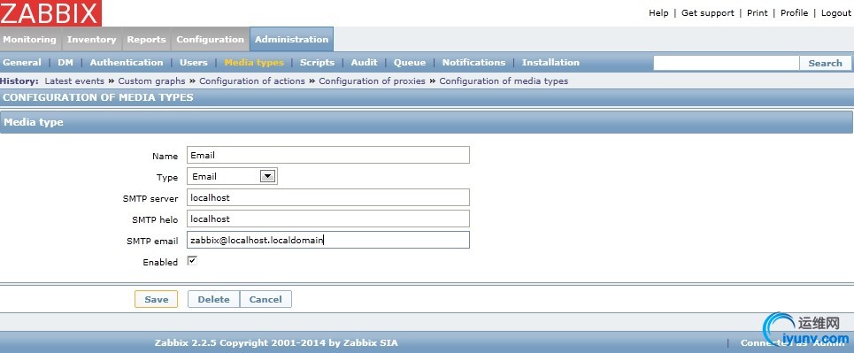
Task: Open the General submenu item
Action: click(22, 63)
